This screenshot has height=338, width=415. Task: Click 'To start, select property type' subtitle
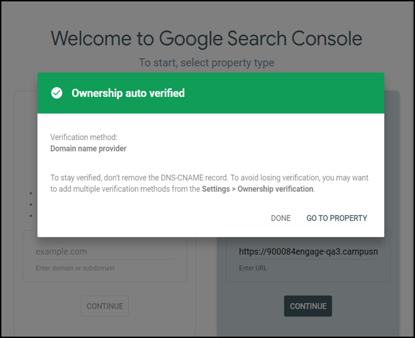[207, 63]
